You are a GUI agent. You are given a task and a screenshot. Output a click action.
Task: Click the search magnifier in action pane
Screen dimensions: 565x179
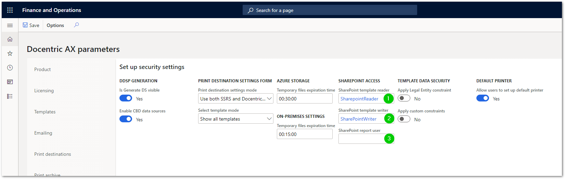pos(76,25)
